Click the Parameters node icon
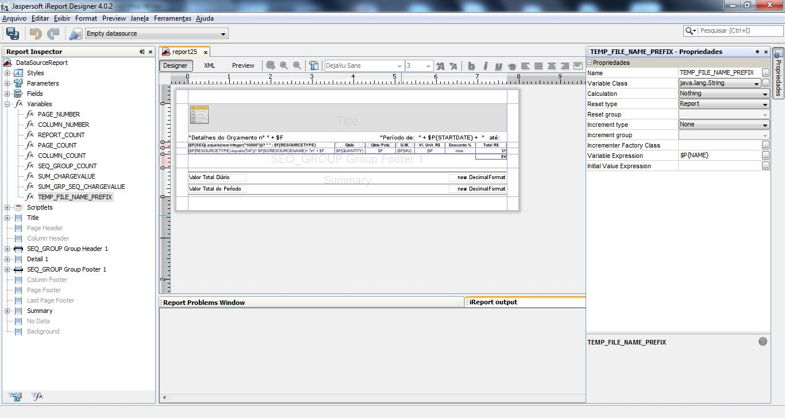The height and width of the screenshot is (418, 785). pos(18,83)
